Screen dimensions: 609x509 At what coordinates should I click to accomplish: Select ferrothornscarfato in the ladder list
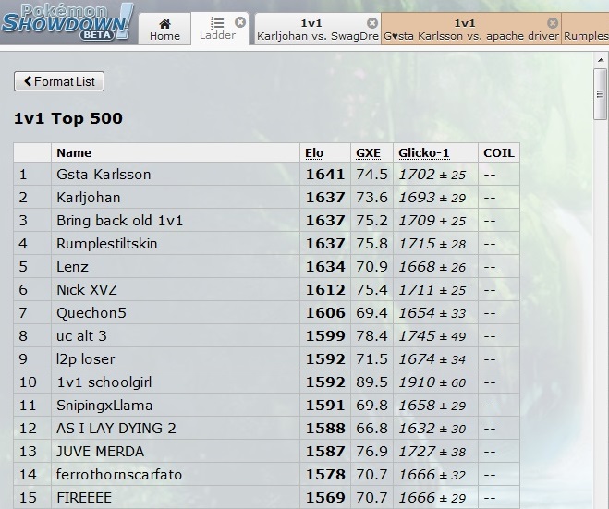[x=119, y=475]
